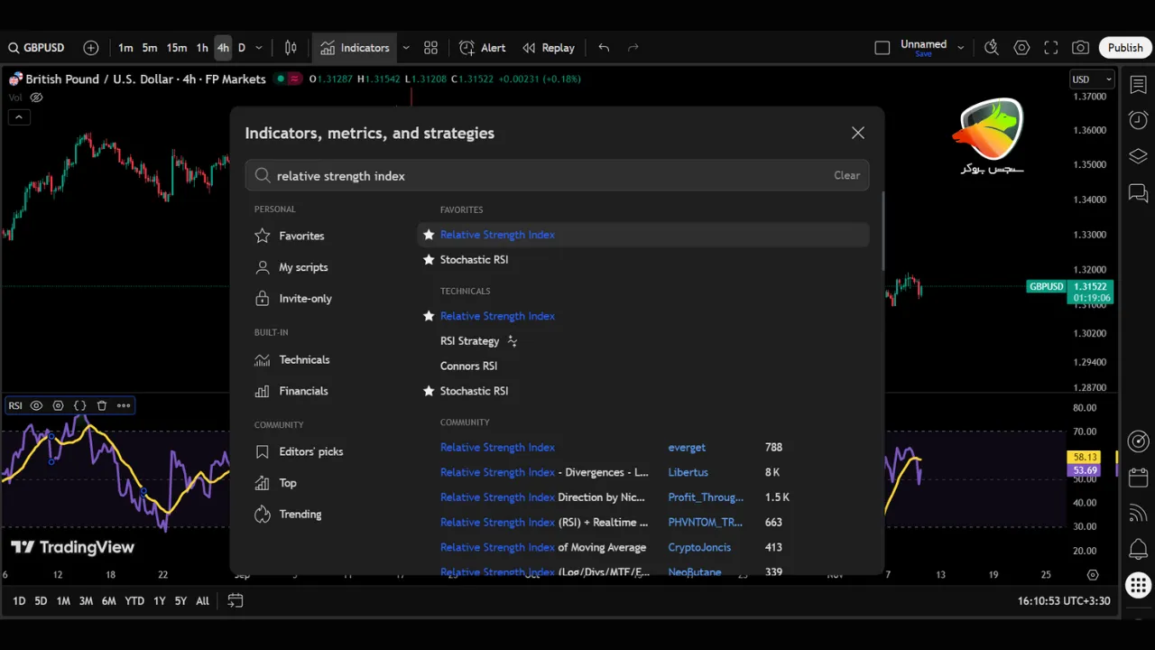Expand the Unnamed layout dropdown arrow
The image size is (1155, 650).
pyautogui.click(x=960, y=48)
